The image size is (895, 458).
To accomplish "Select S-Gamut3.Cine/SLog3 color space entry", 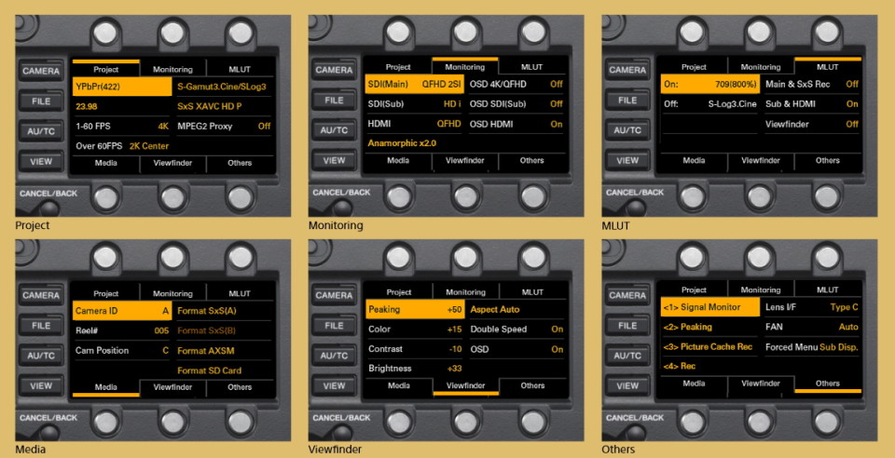I will (x=222, y=88).
